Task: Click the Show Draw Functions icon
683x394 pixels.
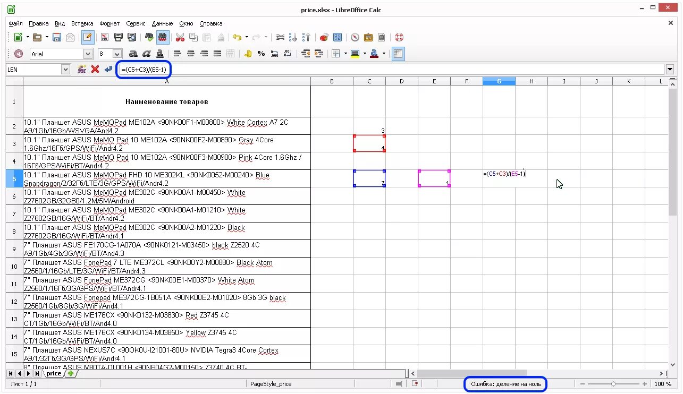Action: point(337,37)
